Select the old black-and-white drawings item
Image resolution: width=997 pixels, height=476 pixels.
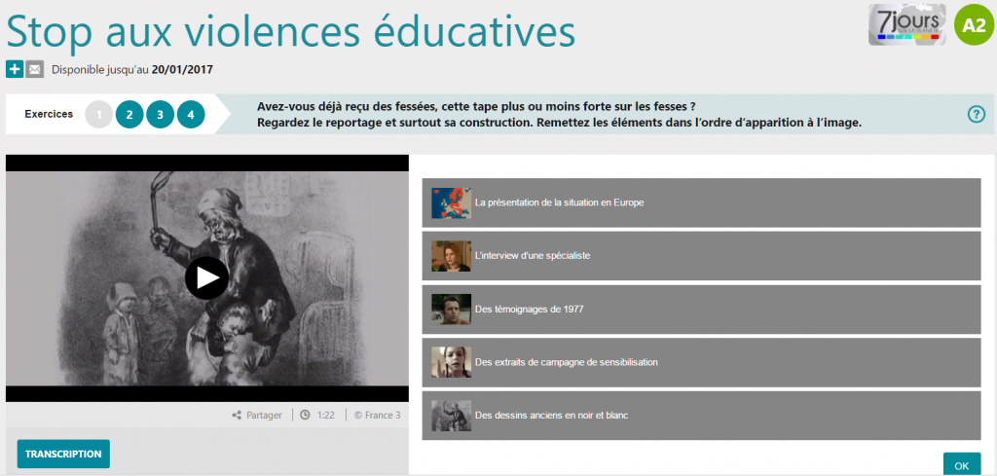point(701,416)
